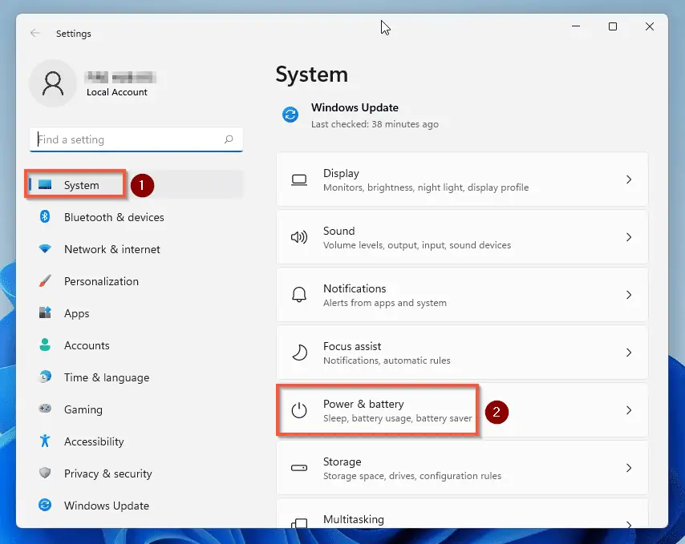
Task: Click the Accounts person icon in sidebar
Action: coord(45,345)
